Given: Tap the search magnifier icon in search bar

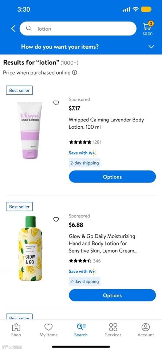Looking at the screenshot, I should click(29, 29).
